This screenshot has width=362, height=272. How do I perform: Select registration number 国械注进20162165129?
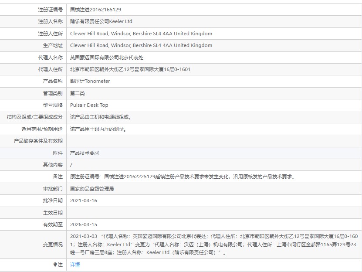(x=95, y=10)
